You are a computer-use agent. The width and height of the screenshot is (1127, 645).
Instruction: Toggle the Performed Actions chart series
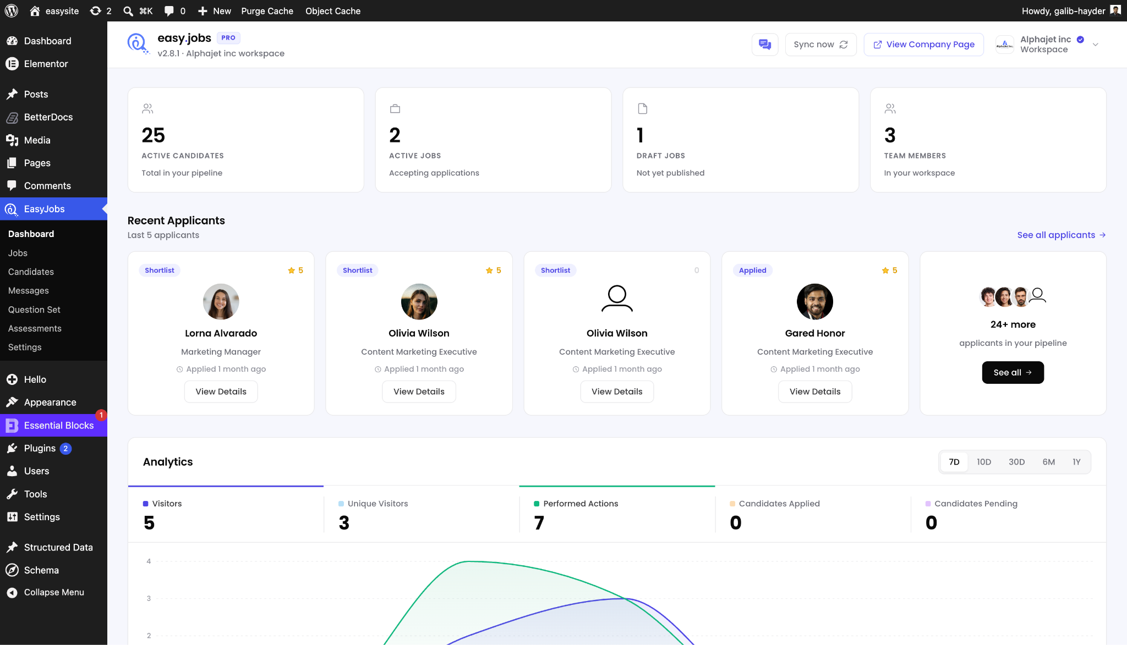coord(617,514)
